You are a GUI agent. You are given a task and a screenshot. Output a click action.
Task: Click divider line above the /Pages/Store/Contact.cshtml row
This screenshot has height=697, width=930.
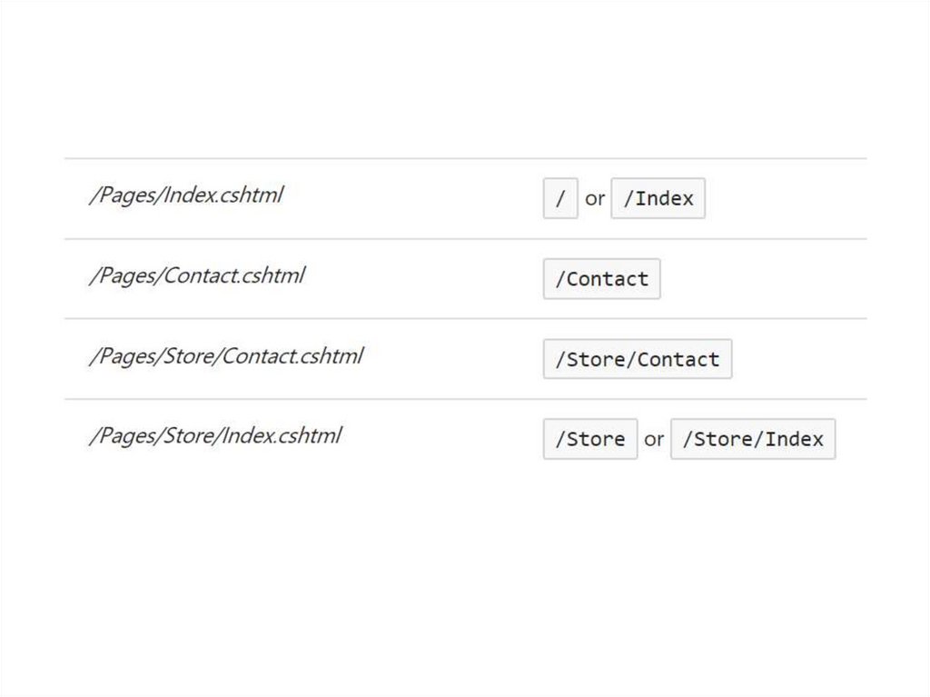(465, 319)
